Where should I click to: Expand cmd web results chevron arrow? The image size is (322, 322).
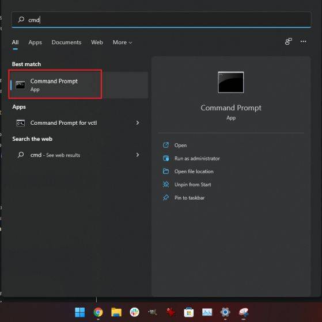click(x=138, y=155)
